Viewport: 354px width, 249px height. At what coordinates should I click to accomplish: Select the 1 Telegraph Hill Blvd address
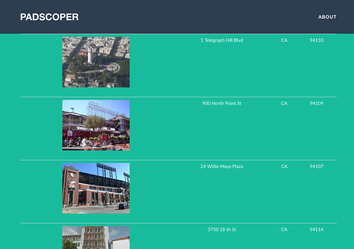pyautogui.click(x=222, y=40)
